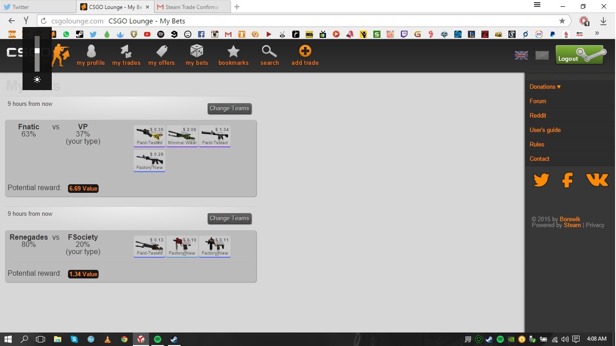This screenshot has width=616, height=346.
Task: Open the YouTube bookmark in bookmarks bar
Action: pyautogui.click(x=147, y=34)
